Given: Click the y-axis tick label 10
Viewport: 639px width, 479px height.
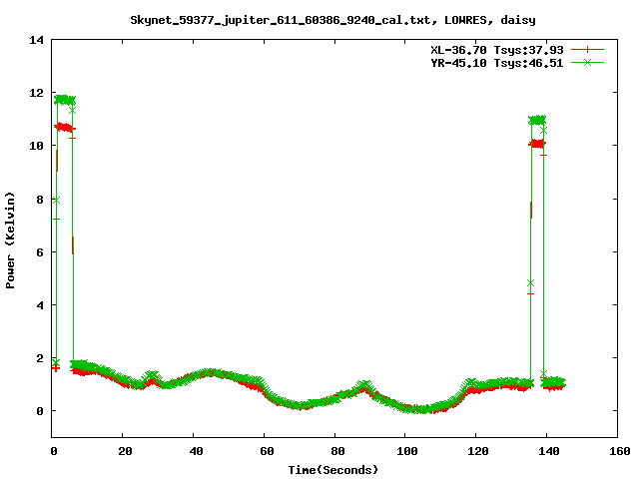Looking at the screenshot, I should (36, 146).
